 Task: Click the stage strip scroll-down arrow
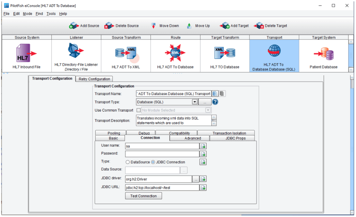tap(351, 70)
